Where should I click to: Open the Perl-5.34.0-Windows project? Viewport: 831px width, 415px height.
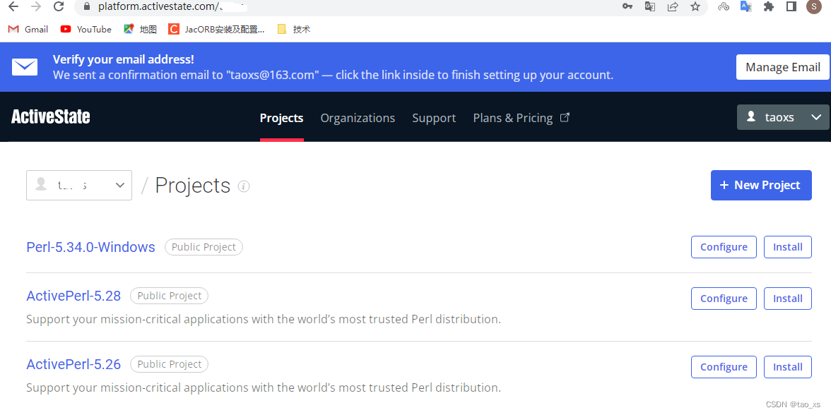coord(90,247)
